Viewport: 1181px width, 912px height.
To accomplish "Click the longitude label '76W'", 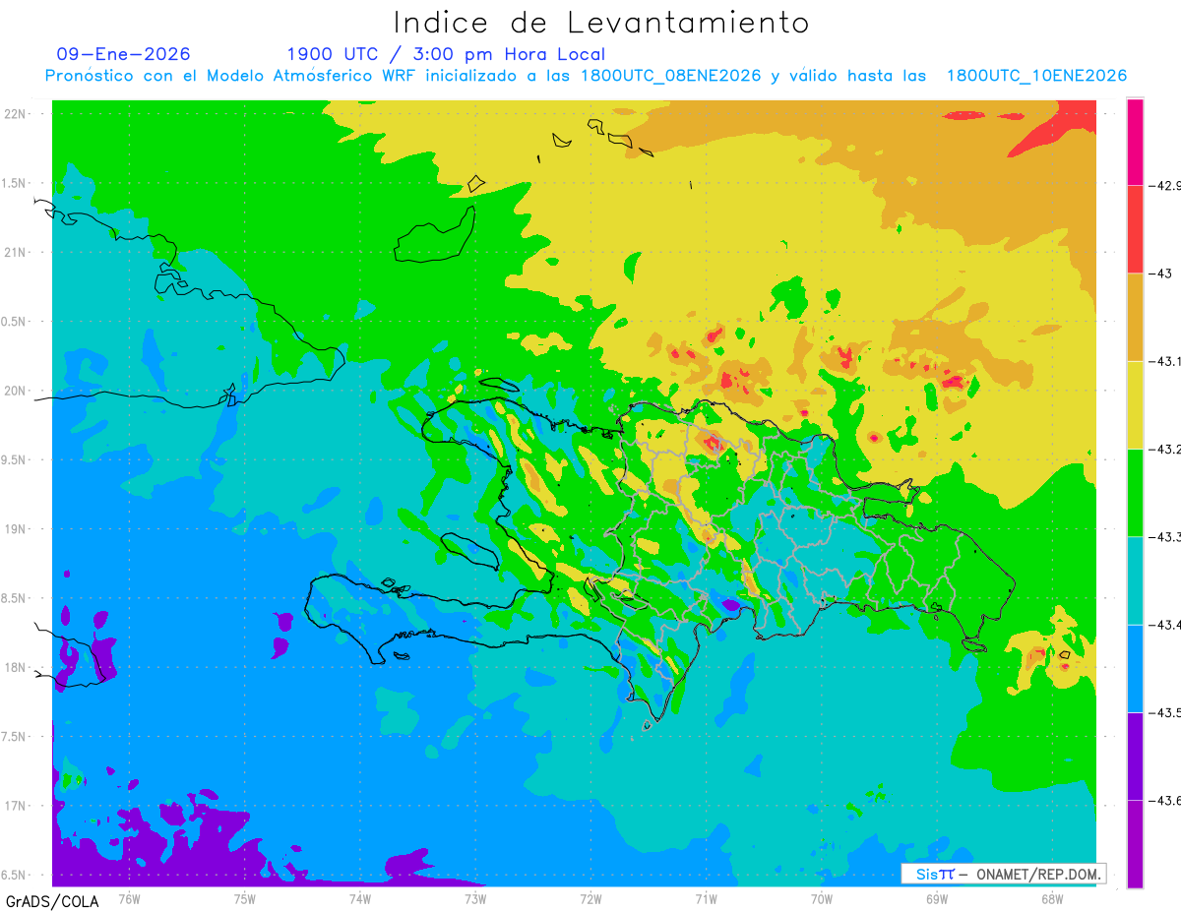I will tap(129, 898).
